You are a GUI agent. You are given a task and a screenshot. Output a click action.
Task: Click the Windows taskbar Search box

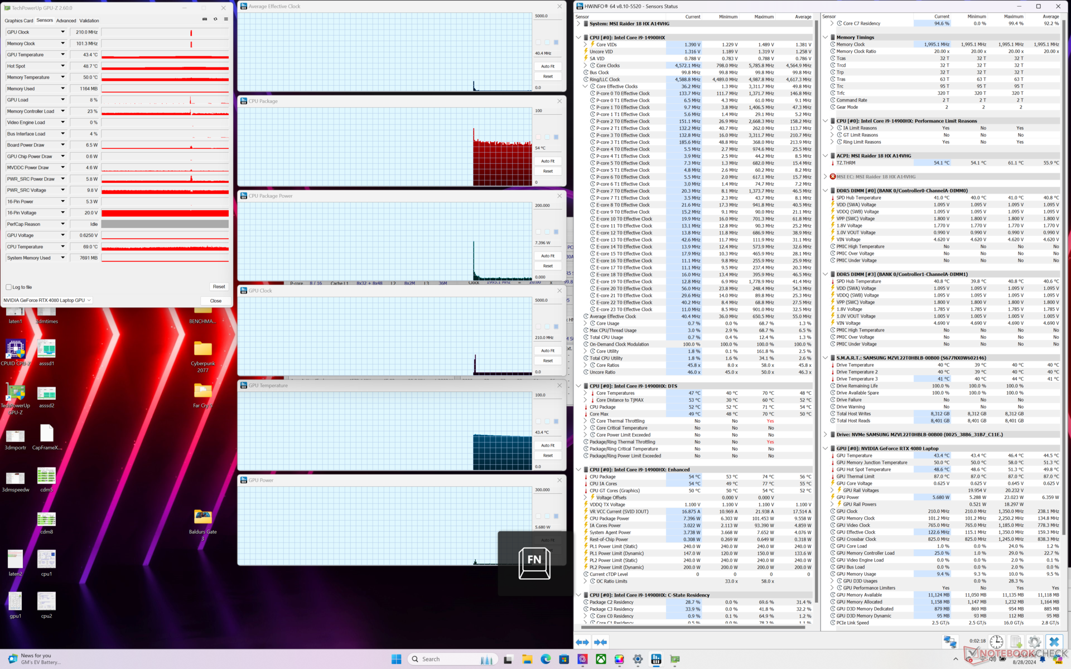pos(452,659)
